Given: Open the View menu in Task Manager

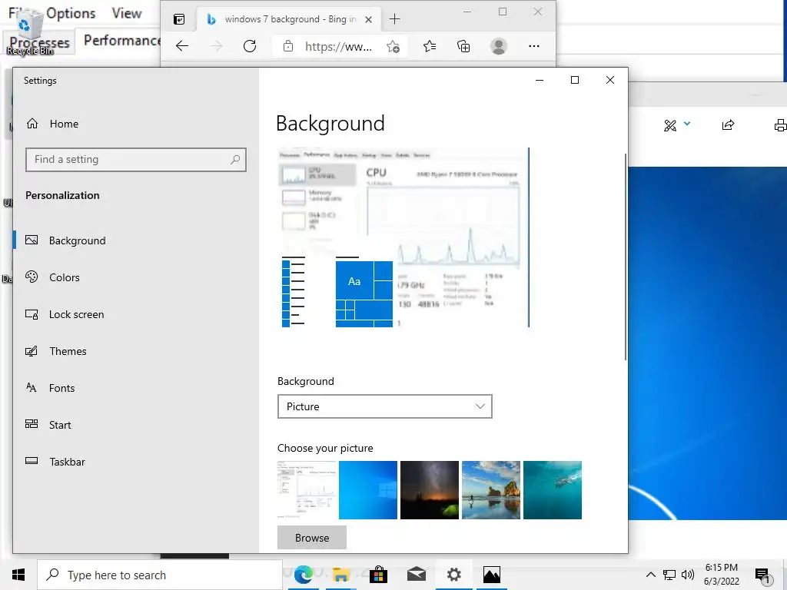Looking at the screenshot, I should pyautogui.click(x=127, y=14).
